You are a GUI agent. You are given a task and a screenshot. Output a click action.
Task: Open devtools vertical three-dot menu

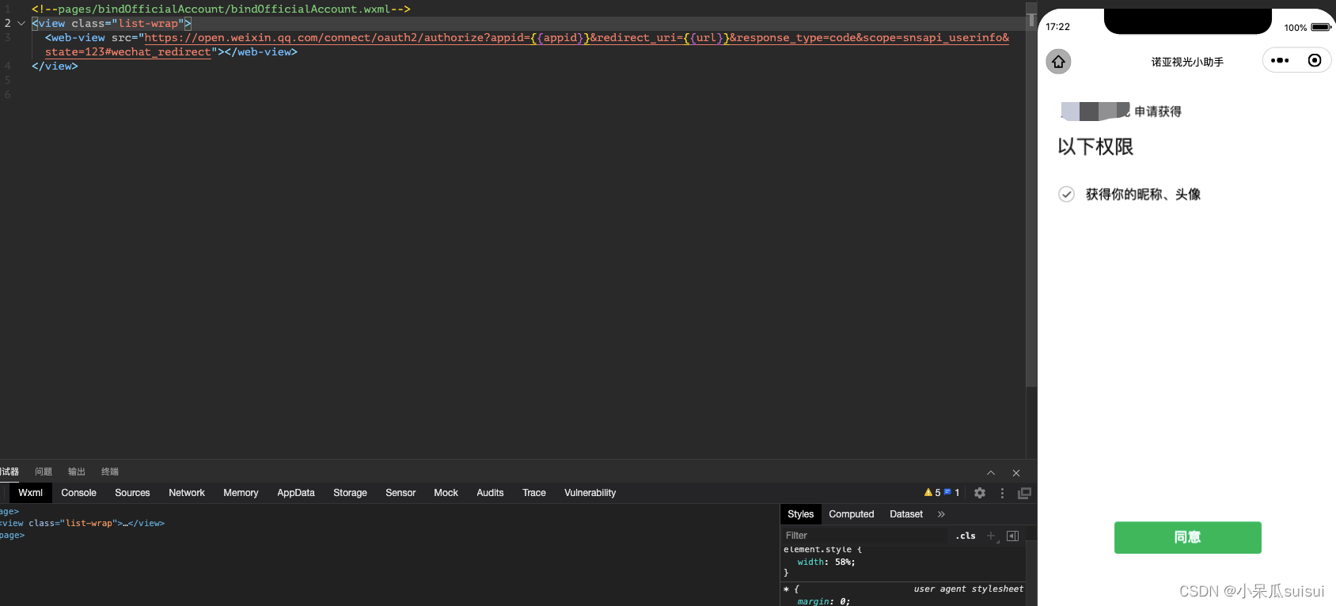[1002, 493]
